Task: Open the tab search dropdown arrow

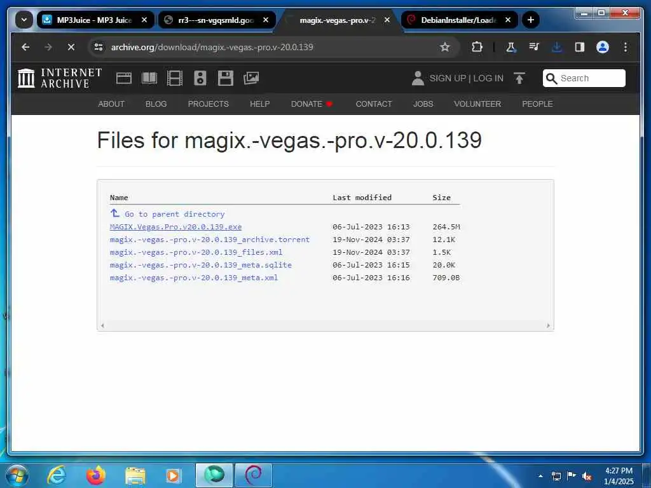Action: (x=24, y=20)
